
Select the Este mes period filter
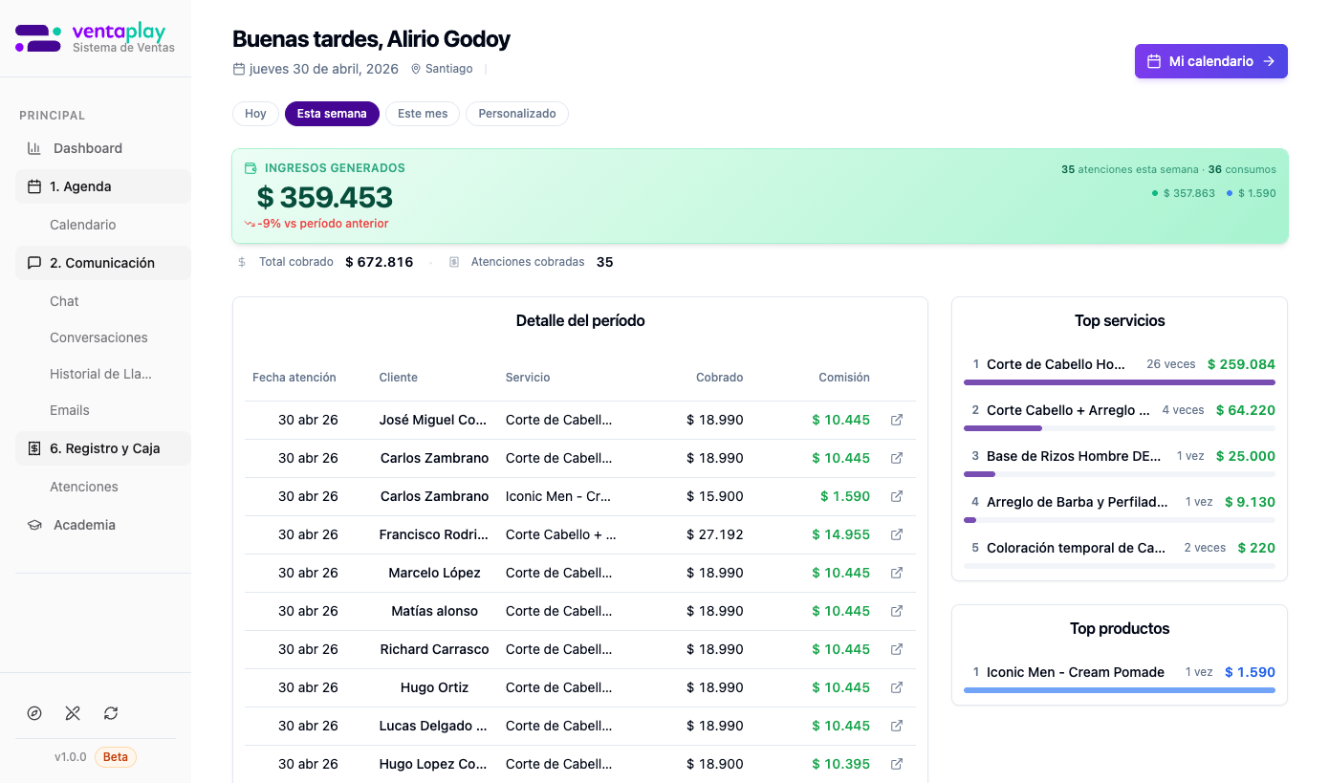[423, 114]
